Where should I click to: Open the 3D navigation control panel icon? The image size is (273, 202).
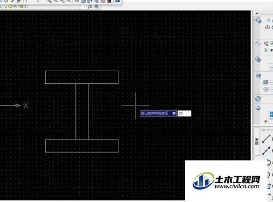click(x=258, y=44)
